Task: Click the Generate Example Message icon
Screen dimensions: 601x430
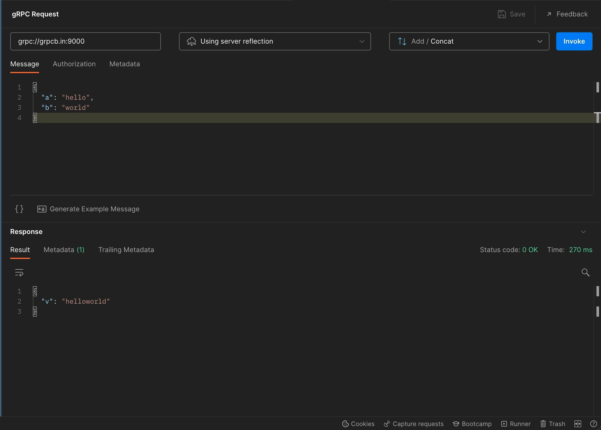Action: [41, 209]
